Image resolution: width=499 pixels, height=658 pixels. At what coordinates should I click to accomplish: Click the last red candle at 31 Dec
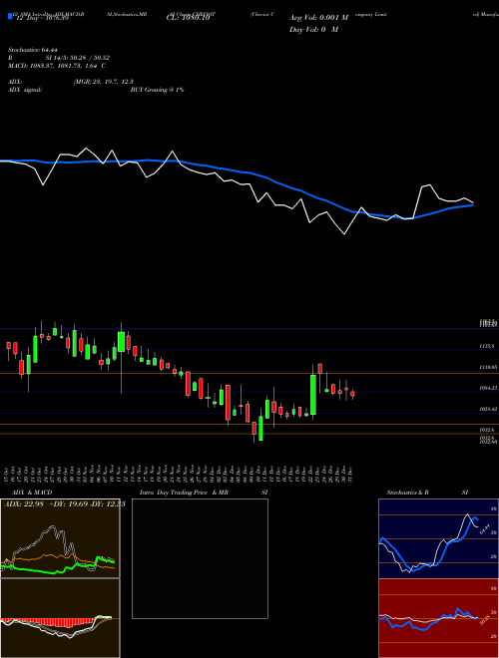(x=353, y=394)
